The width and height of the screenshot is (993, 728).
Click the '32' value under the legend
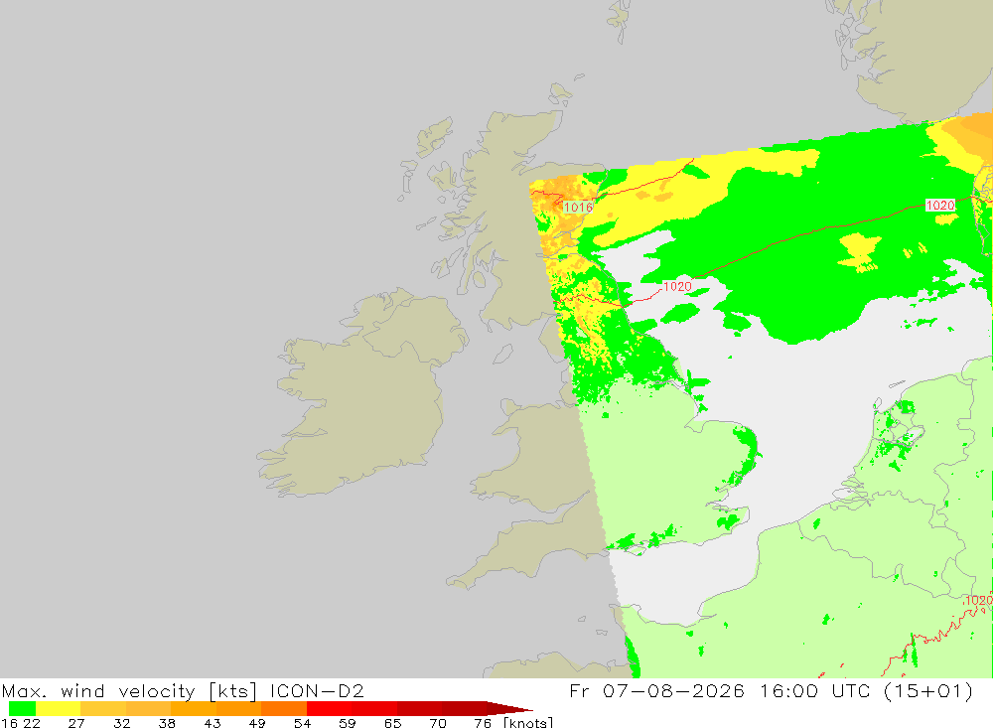(x=121, y=723)
